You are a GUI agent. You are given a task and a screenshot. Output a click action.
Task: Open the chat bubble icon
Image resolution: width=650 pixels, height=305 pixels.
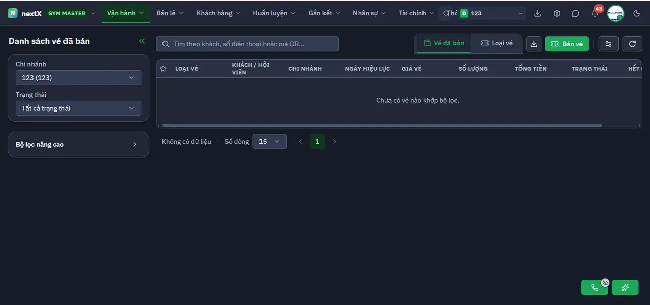click(575, 13)
